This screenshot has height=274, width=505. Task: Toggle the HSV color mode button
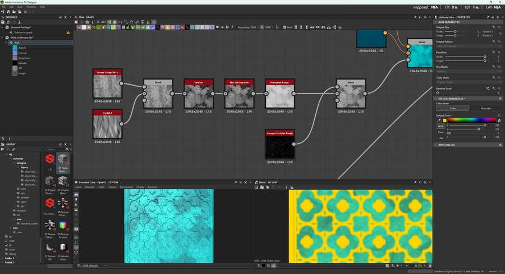pos(440,137)
